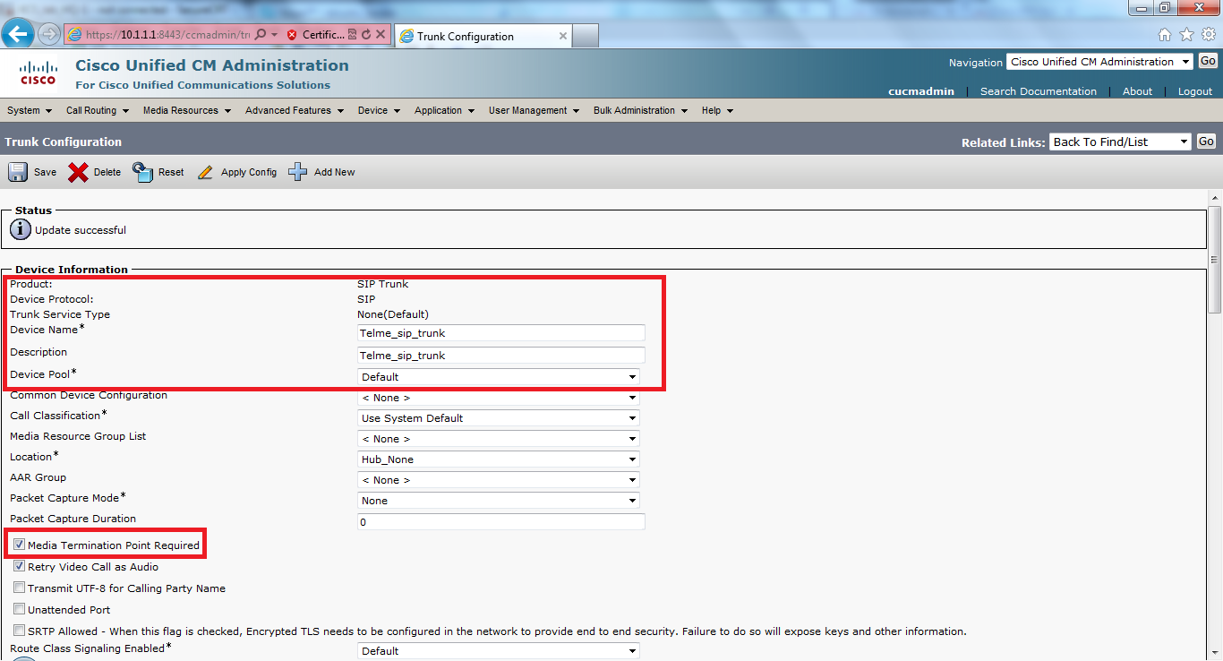Click the browser address bar URL
The image size is (1223, 661).
(x=167, y=35)
